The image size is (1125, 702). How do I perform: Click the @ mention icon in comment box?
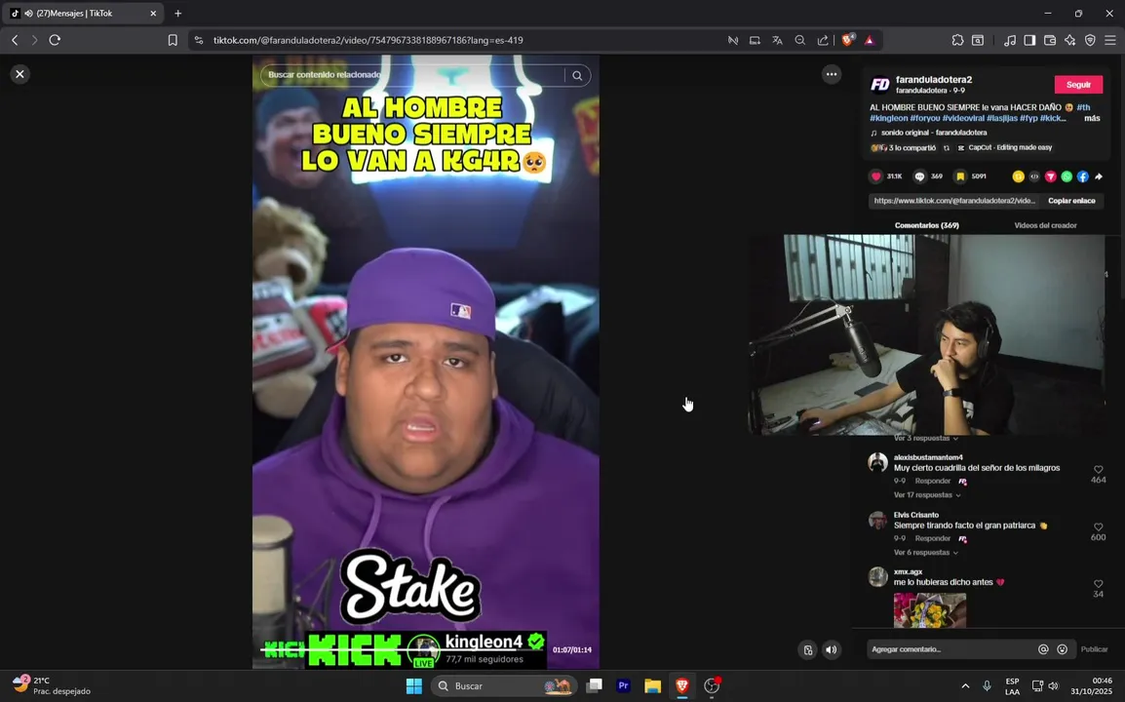(1043, 649)
